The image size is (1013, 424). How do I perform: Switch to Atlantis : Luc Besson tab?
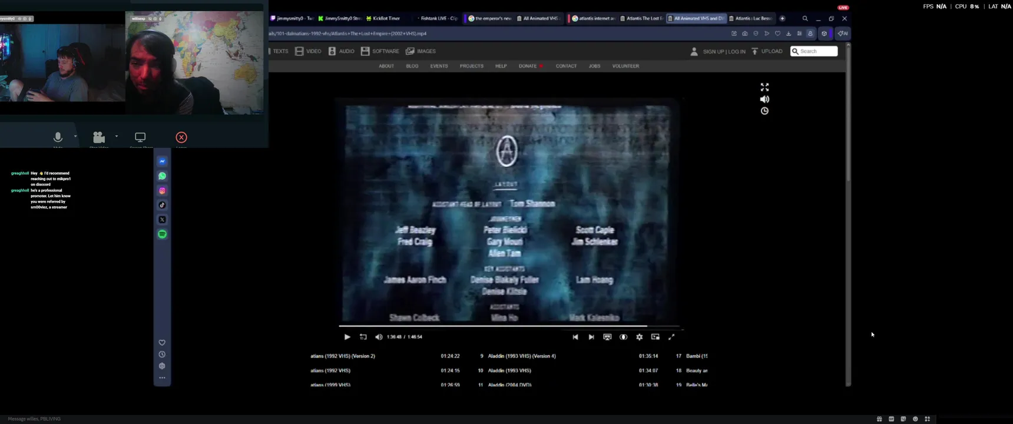coord(750,18)
